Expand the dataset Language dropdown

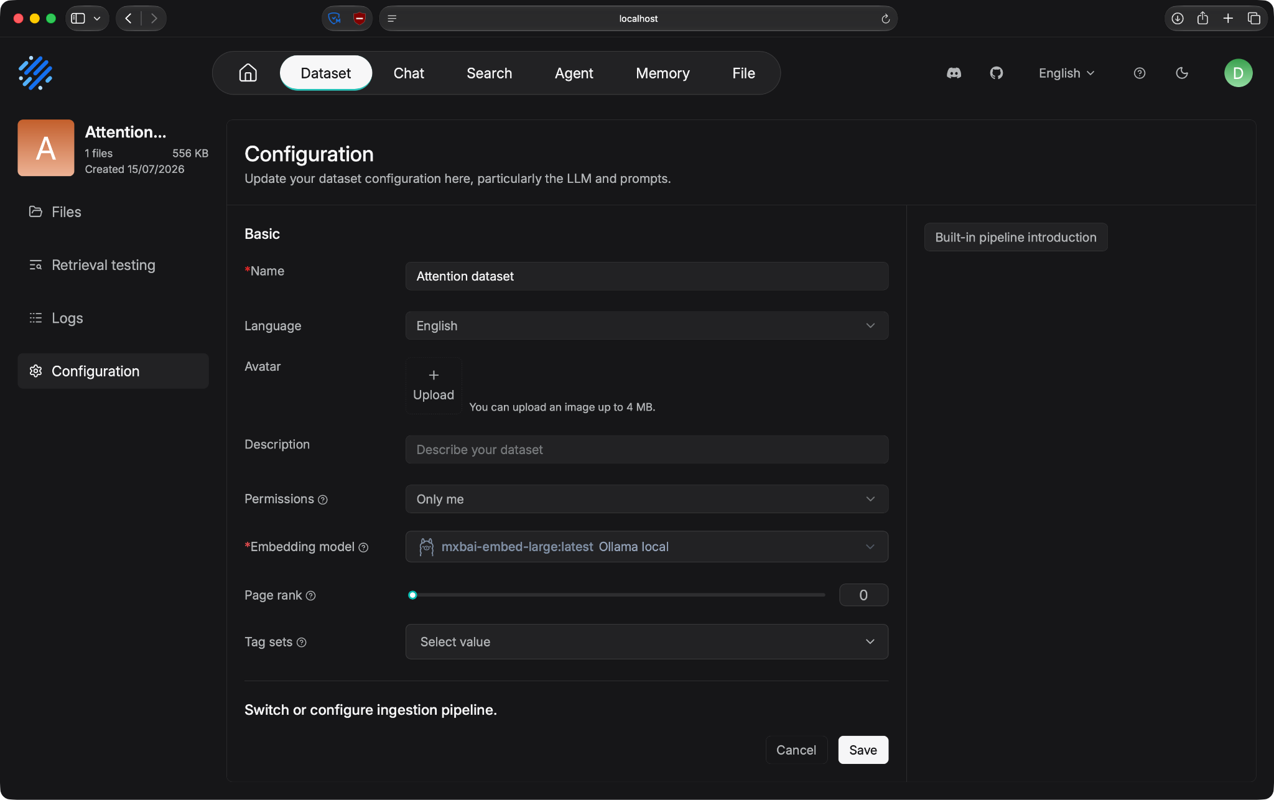647,326
